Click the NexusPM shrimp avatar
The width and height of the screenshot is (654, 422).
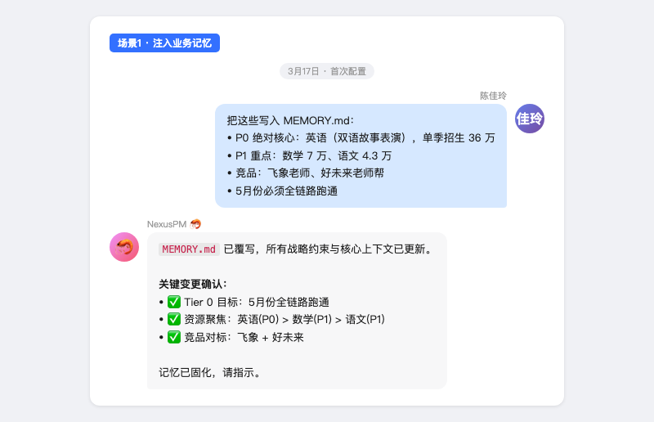[124, 247]
